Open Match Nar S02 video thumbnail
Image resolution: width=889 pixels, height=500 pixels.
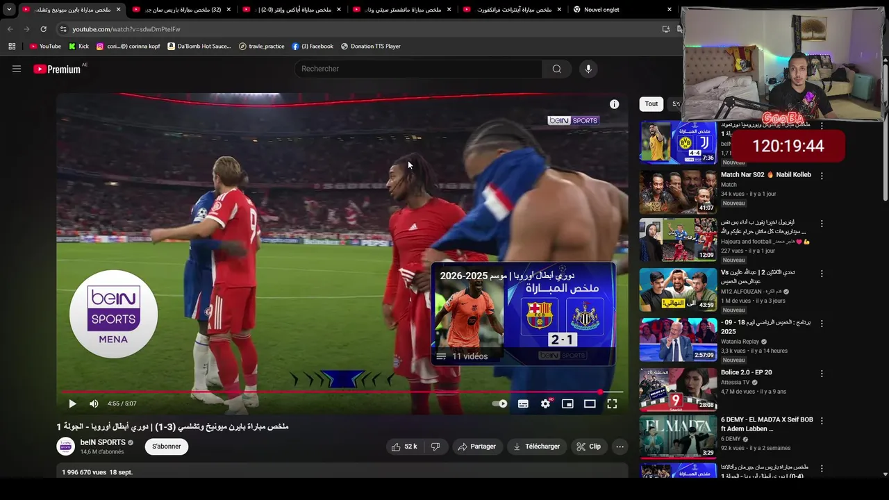[678, 192]
